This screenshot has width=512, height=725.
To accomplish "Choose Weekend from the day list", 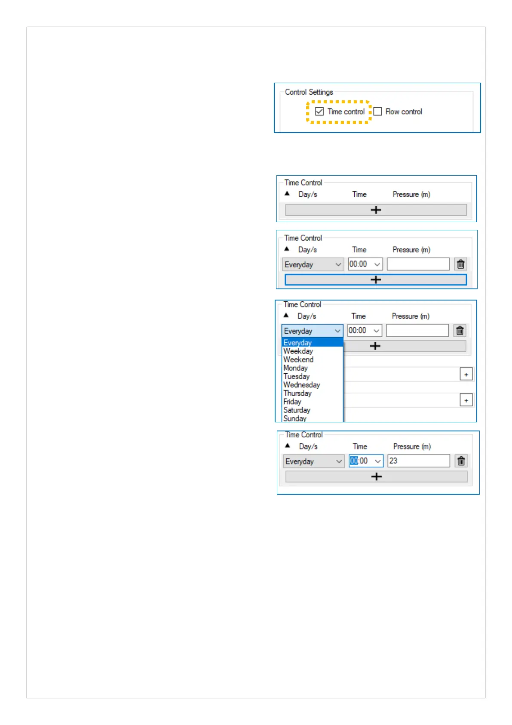I will [x=313, y=359].
